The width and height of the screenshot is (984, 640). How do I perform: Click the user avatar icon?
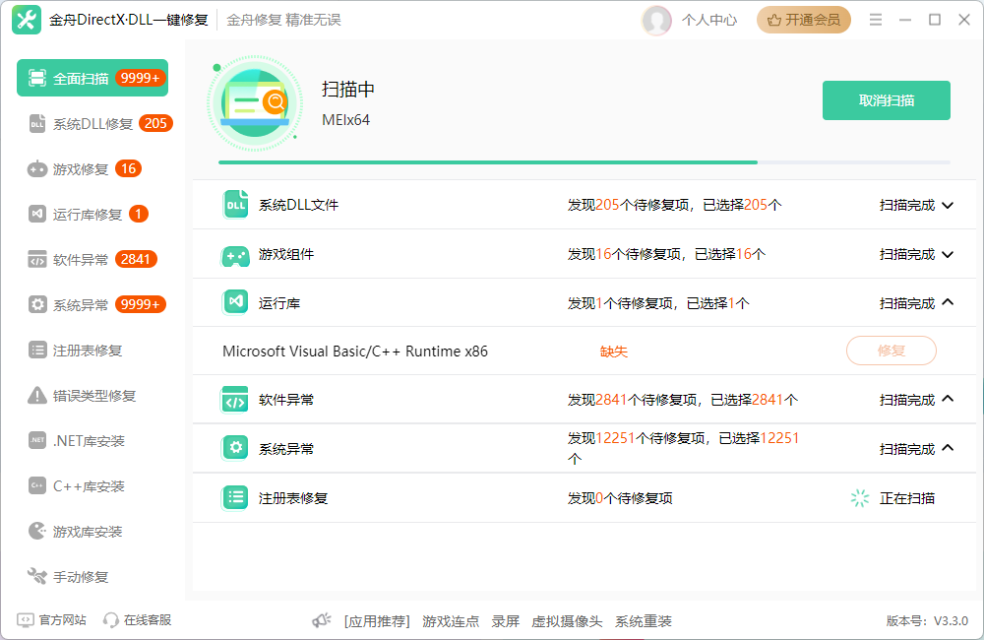[x=656, y=20]
